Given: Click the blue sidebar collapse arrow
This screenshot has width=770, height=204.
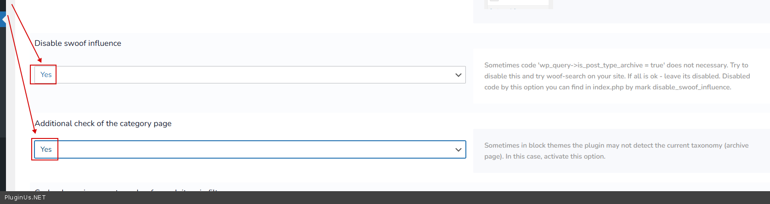Looking at the screenshot, I should [3, 20].
